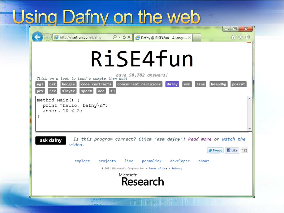Screen dimensions: 284x213
Task: Open Favorites with the star icon
Action: (x=240, y=37)
